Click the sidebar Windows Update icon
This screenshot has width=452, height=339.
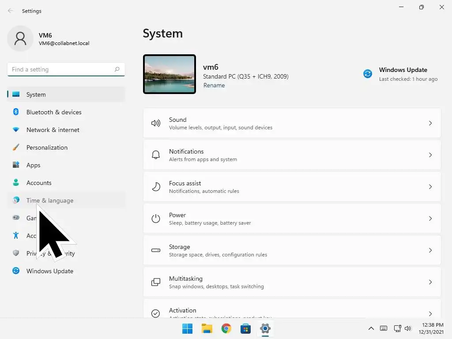(16, 271)
